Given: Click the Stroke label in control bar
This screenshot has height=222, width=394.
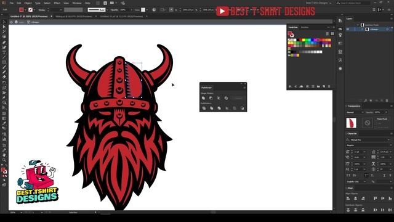Looking at the screenshot, I should click(x=42, y=10).
